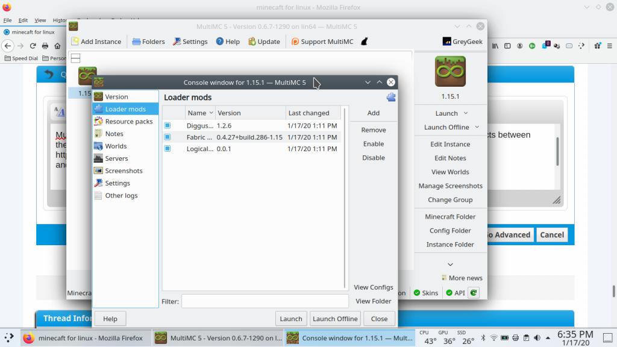This screenshot has height=347, width=617.
Task: Expand the Launch Offline dropdown arrow
Action: coord(477,127)
